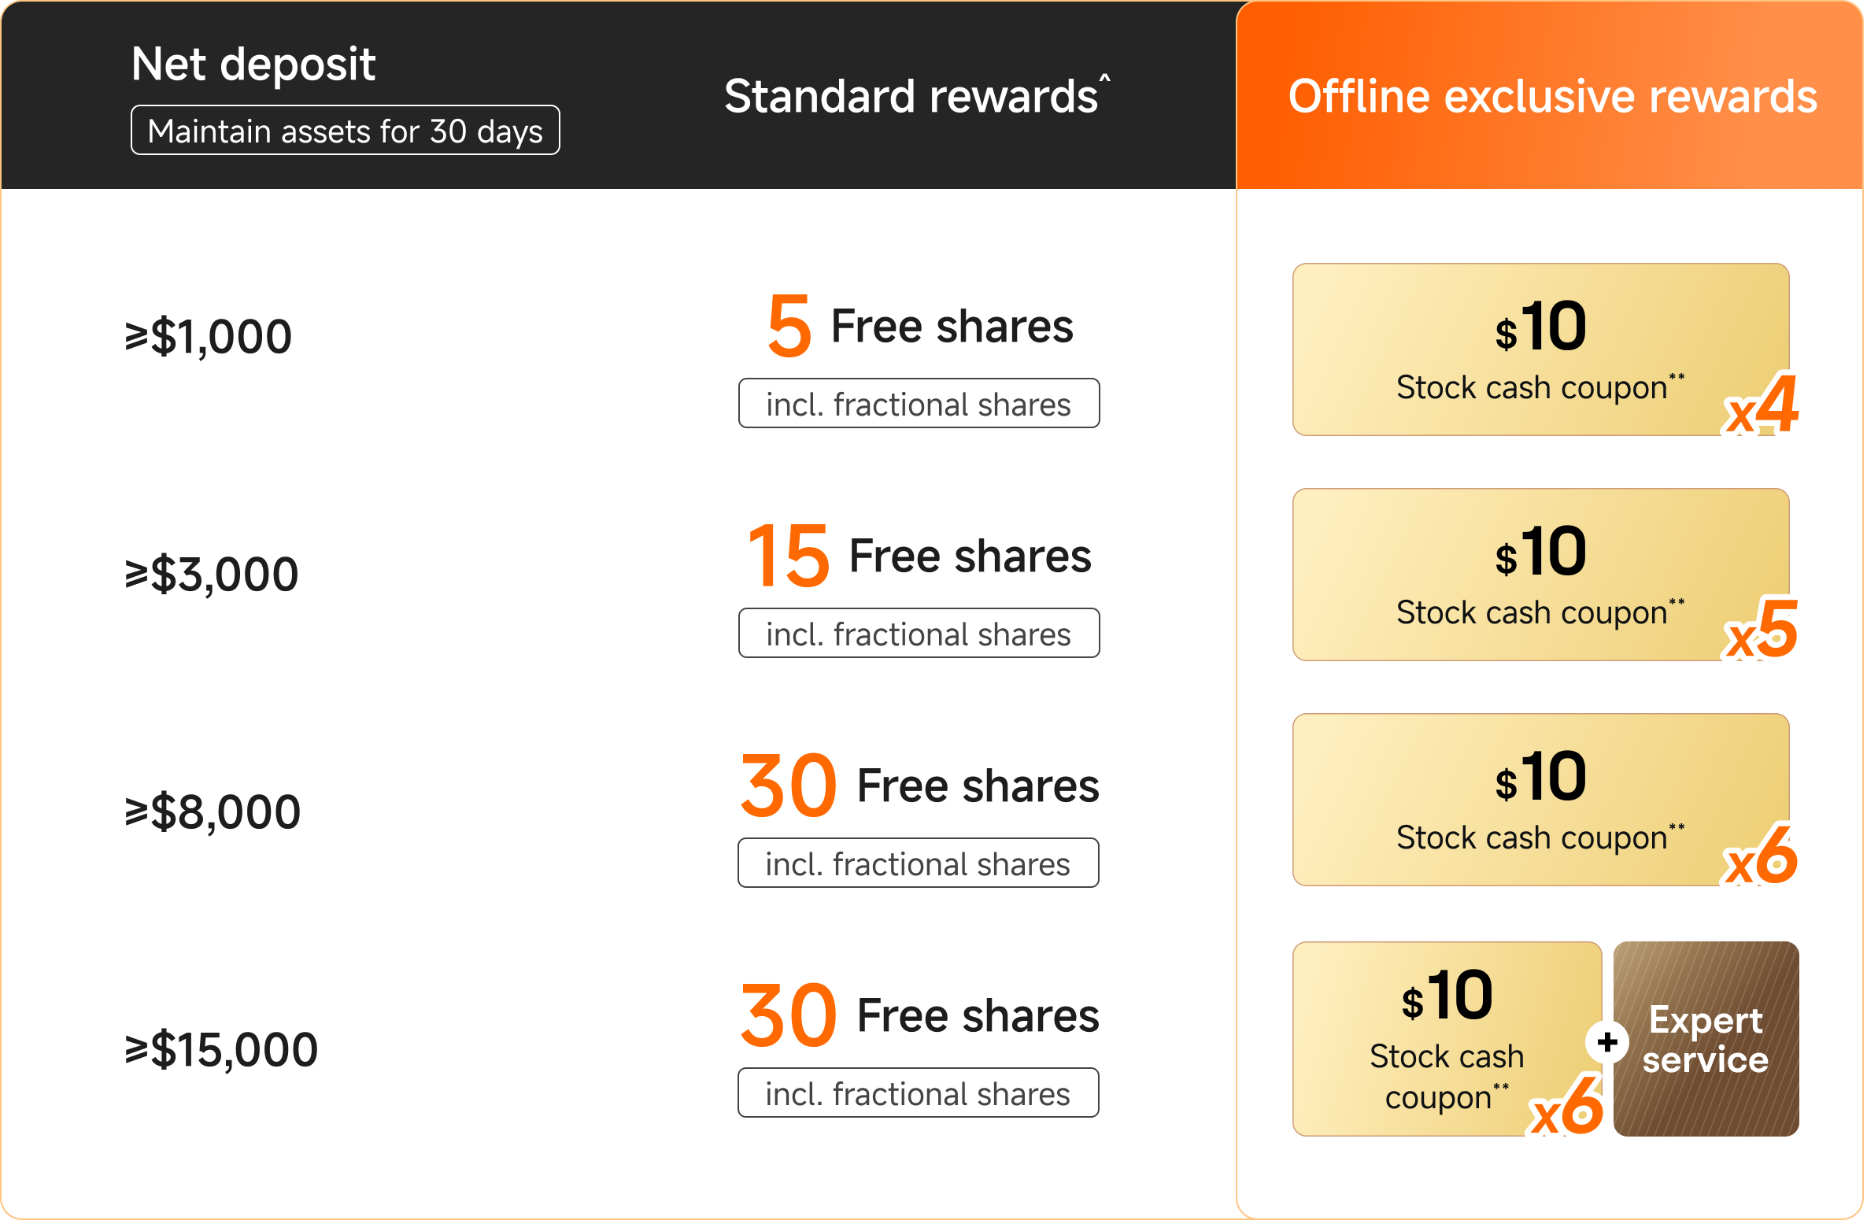Image resolution: width=1867 pixels, height=1220 pixels.
Task: Click the orange 15 free shares number
Action: point(789,556)
